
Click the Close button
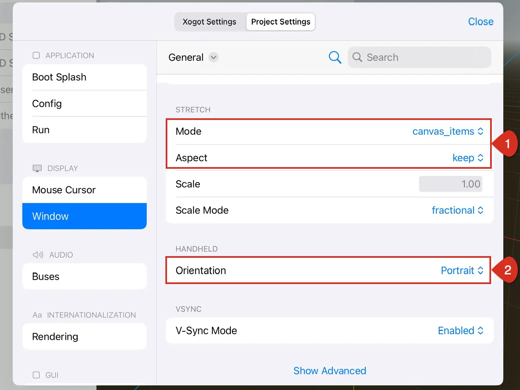480,22
